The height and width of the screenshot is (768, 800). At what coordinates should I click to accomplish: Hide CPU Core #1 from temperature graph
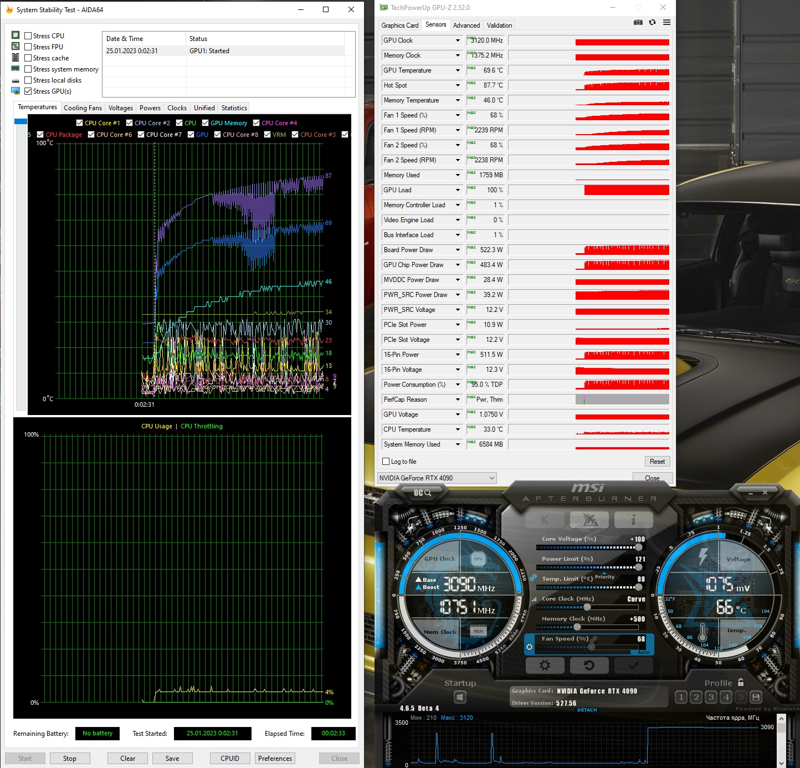tap(79, 123)
